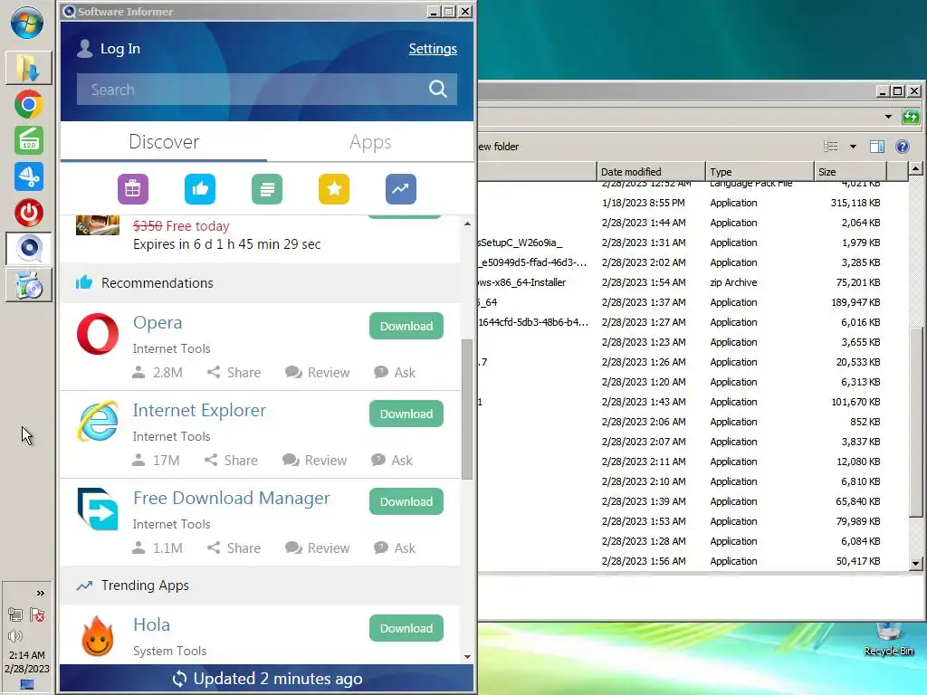Open the Internet Explorer title link
This screenshot has height=695, width=927.
(199, 410)
